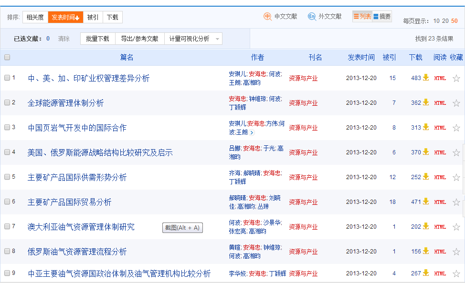465x283 pixels.
Task: Click 清除 to clear selected documents
Action: coord(65,39)
